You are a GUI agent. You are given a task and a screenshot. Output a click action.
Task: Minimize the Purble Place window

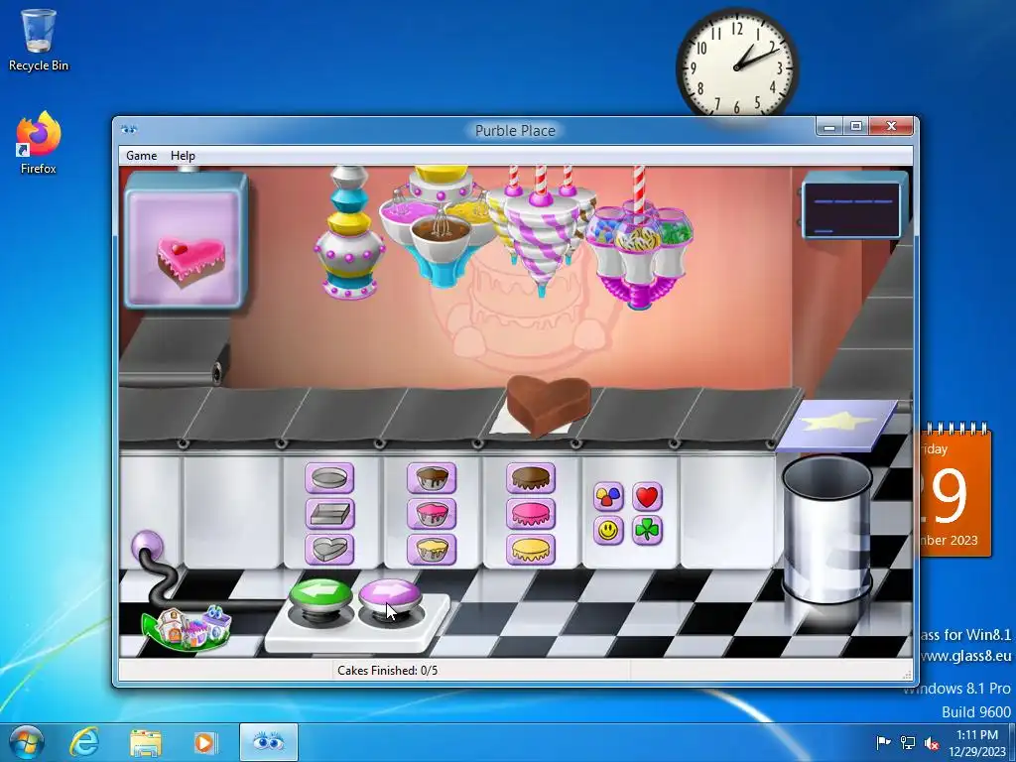point(828,126)
